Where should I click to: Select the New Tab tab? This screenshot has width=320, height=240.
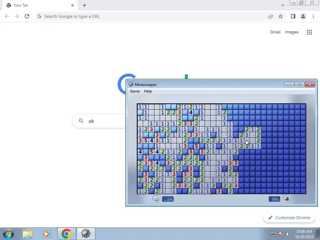pyautogui.click(x=40, y=5)
